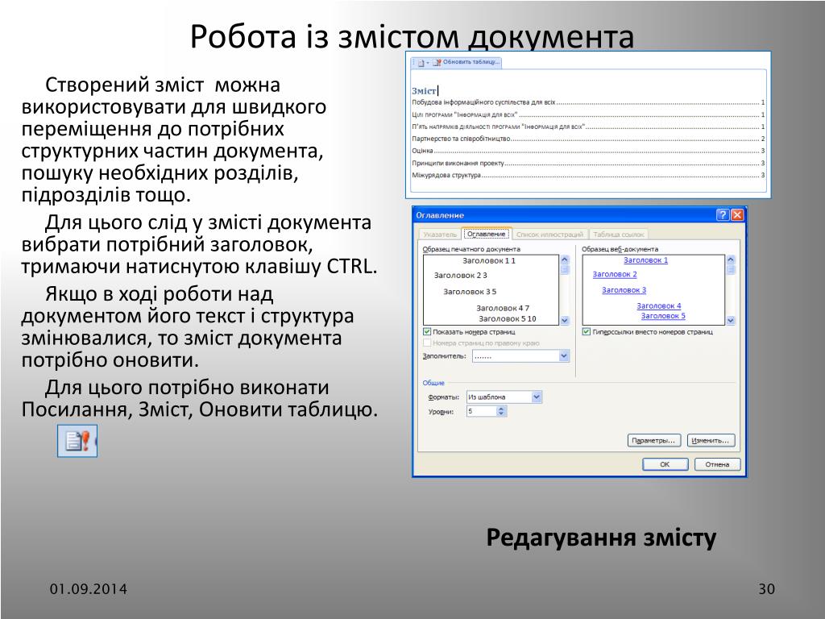
Task: Click the Параметры button
Action: coord(654,441)
